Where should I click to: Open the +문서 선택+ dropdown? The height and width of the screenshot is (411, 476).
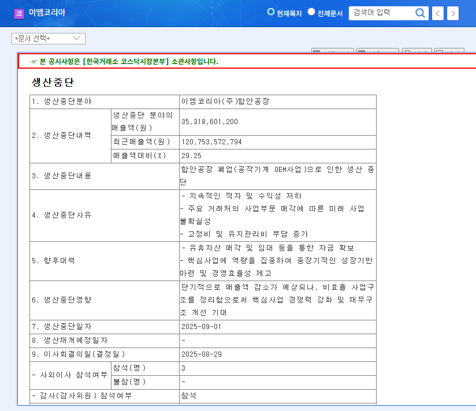[x=49, y=39]
